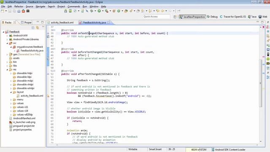Click the editor horizontal scrollbar
This screenshot has height=152, width=270.
pos(157,145)
